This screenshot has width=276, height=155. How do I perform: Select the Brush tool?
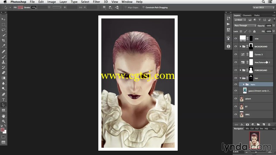3,57
